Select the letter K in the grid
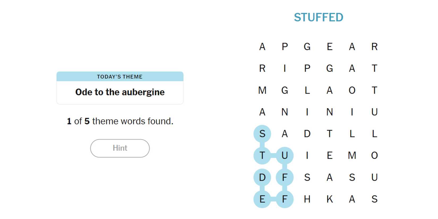Image resolution: width=438 pixels, height=219 pixels. pos(329,199)
